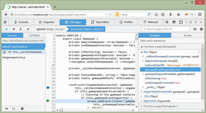Open developer tools in separate window
This screenshot has height=113, width=206.
point(196,22)
